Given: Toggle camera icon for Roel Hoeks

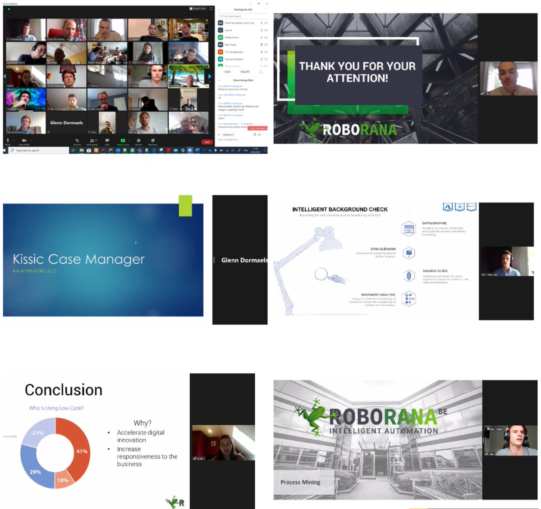Looking at the screenshot, I should coord(266,45).
